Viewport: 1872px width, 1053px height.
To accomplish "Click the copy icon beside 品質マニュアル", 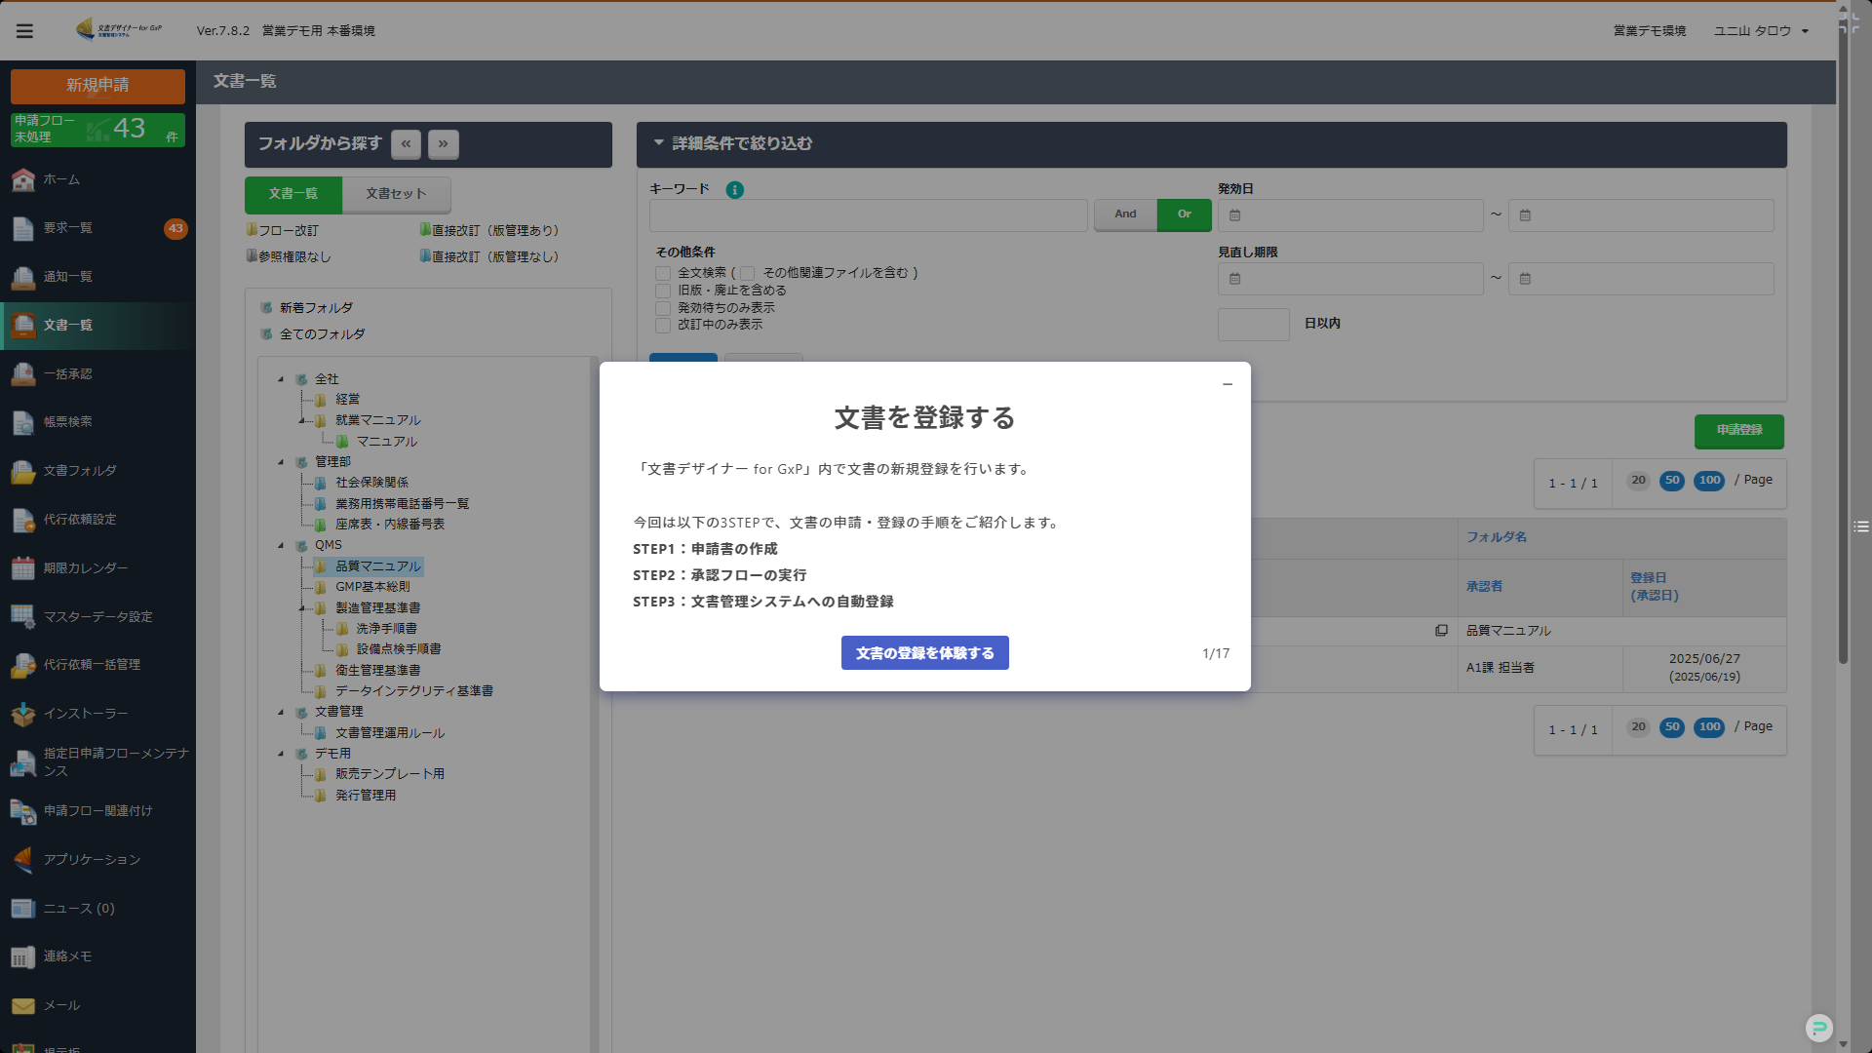I will pos(1441,631).
